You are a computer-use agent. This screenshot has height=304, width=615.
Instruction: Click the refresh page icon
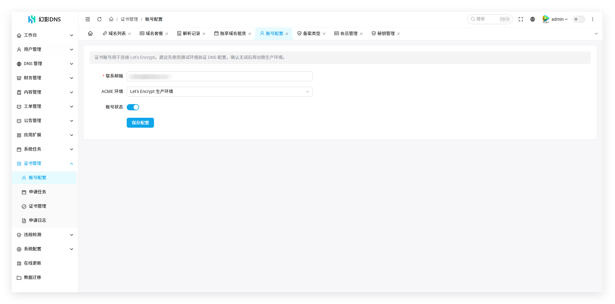[99, 19]
